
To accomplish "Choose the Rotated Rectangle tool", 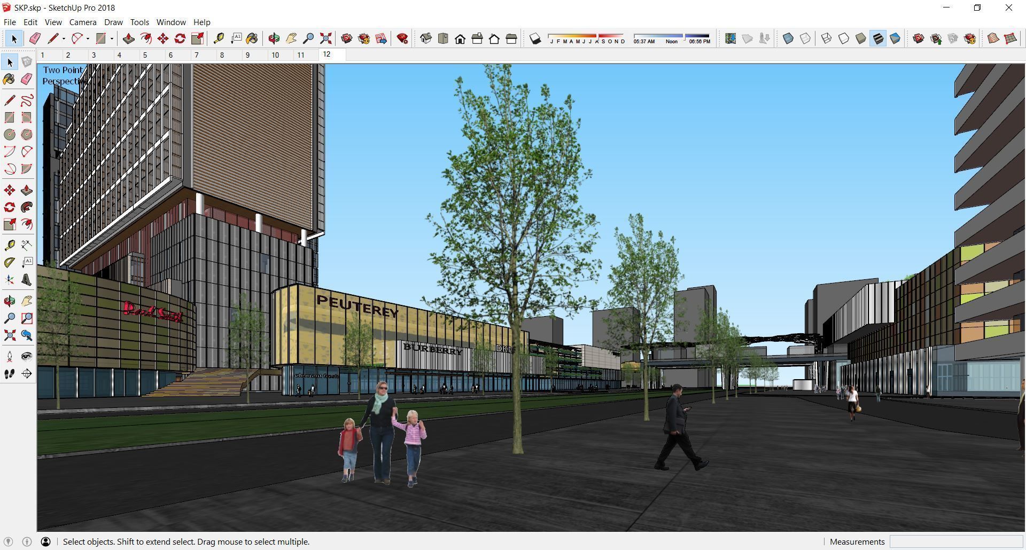I will click(x=27, y=117).
